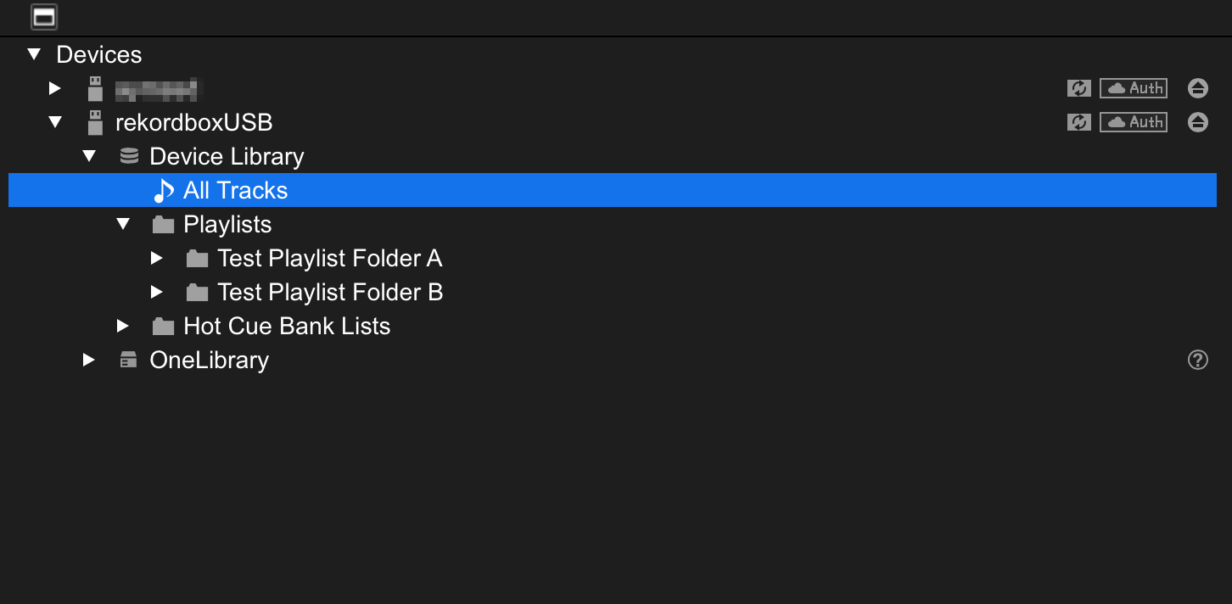Collapse the Devices tree section
Screen dimensions: 1232x604
tap(34, 54)
